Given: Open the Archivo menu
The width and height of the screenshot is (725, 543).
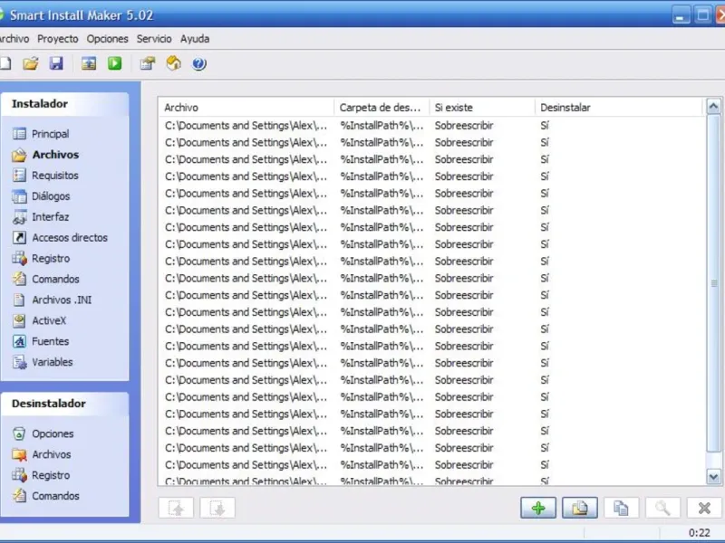Looking at the screenshot, I should [x=14, y=39].
